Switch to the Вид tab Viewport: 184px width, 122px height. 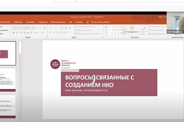pyautogui.click(x=71, y=22)
